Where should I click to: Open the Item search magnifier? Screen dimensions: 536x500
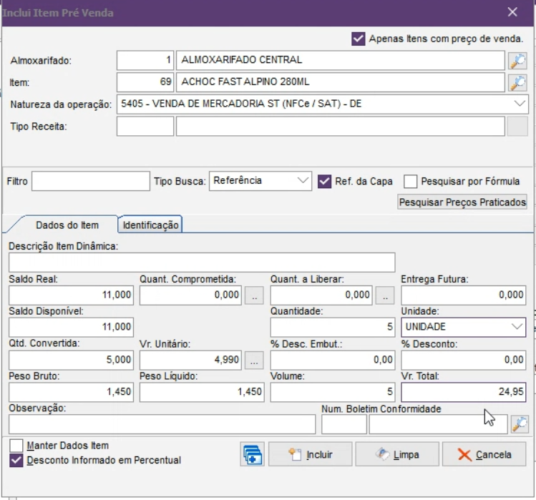coord(517,83)
